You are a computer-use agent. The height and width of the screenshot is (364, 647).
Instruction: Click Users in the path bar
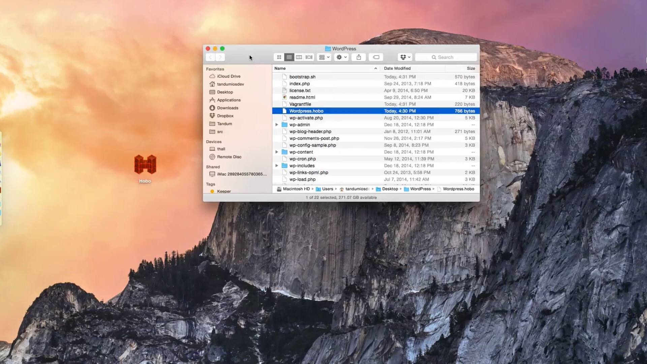pos(325,189)
